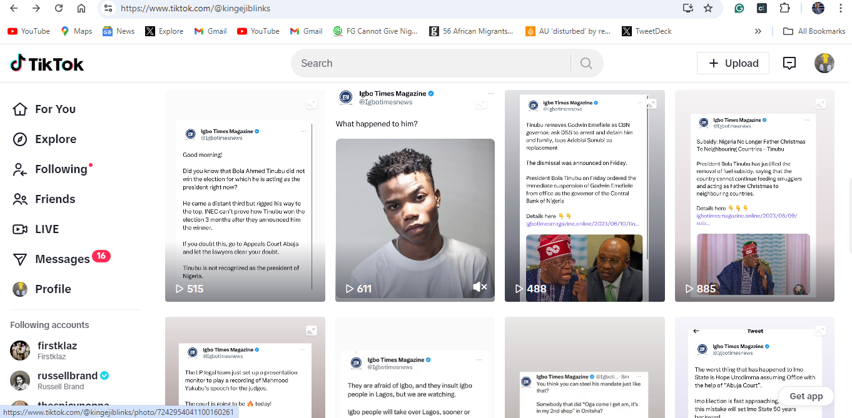Screen dimensions: 852x418
Task: Open Imo State Tweet post thumbnail
Action: tap(754, 367)
